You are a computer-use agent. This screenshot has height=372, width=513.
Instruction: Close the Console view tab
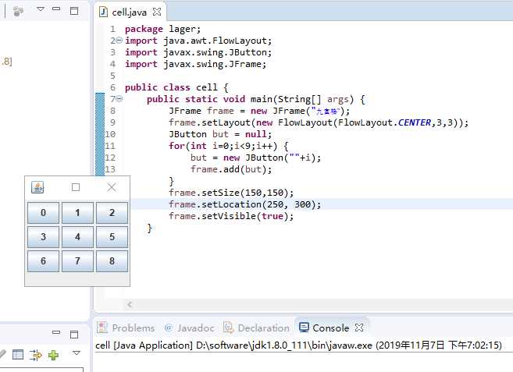pyautogui.click(x=359, y=328)
